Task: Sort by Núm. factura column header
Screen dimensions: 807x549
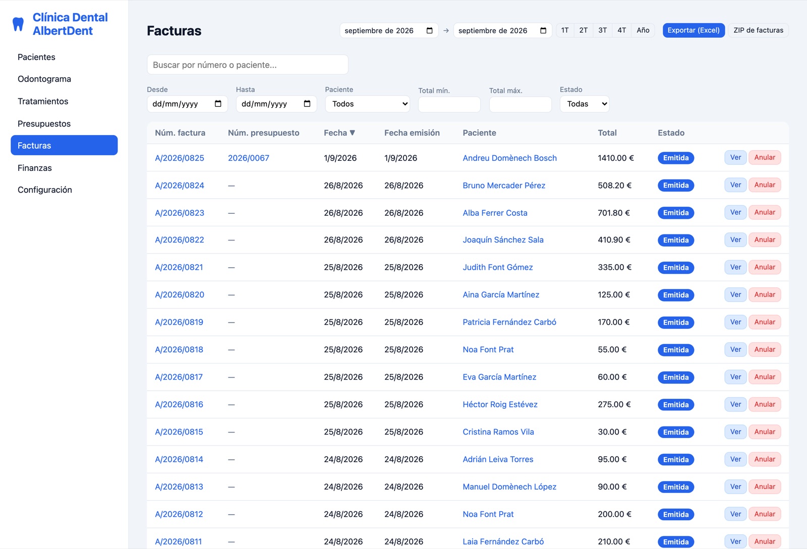Action: [x=180, y=133]
